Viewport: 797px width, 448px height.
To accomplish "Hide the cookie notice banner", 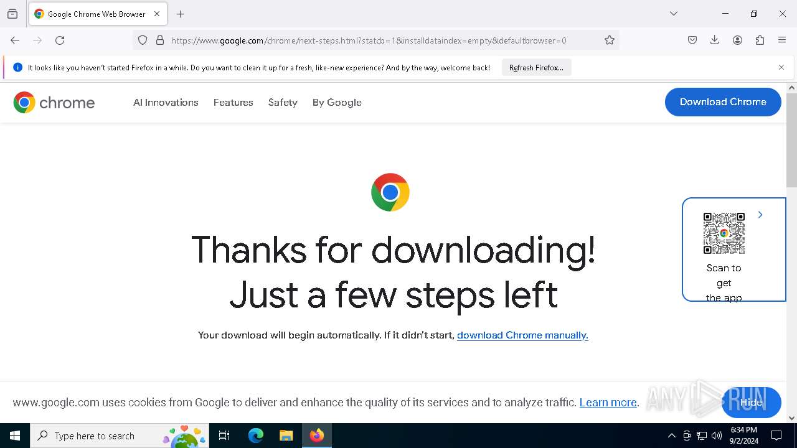I will pyautogui.click(x=752, y=402).
